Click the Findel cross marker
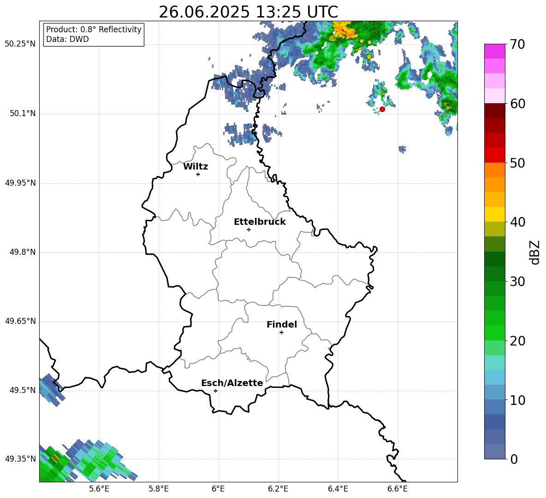The image size is (546, 498). 281,333
